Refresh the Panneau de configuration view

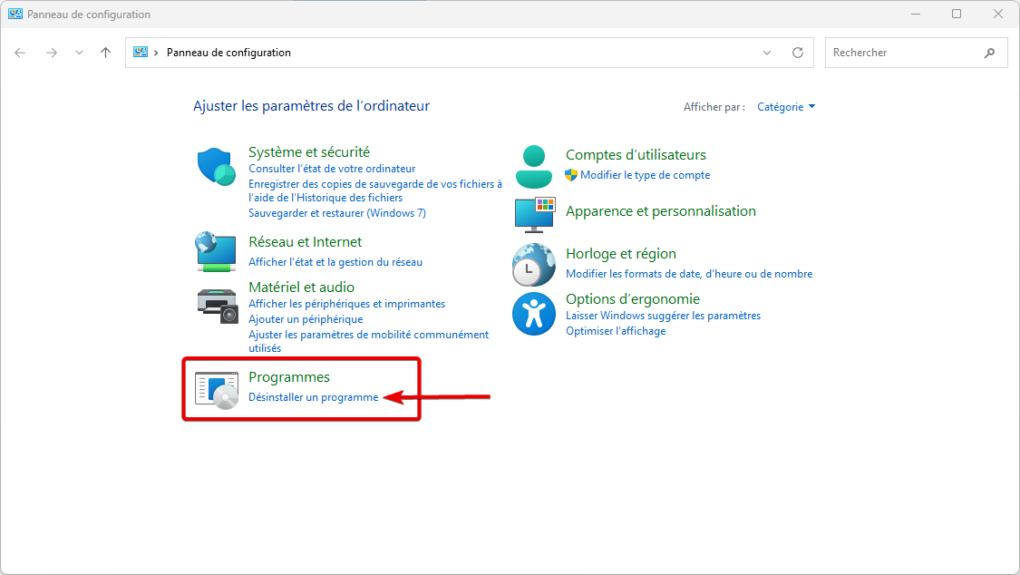coord(798,53)
